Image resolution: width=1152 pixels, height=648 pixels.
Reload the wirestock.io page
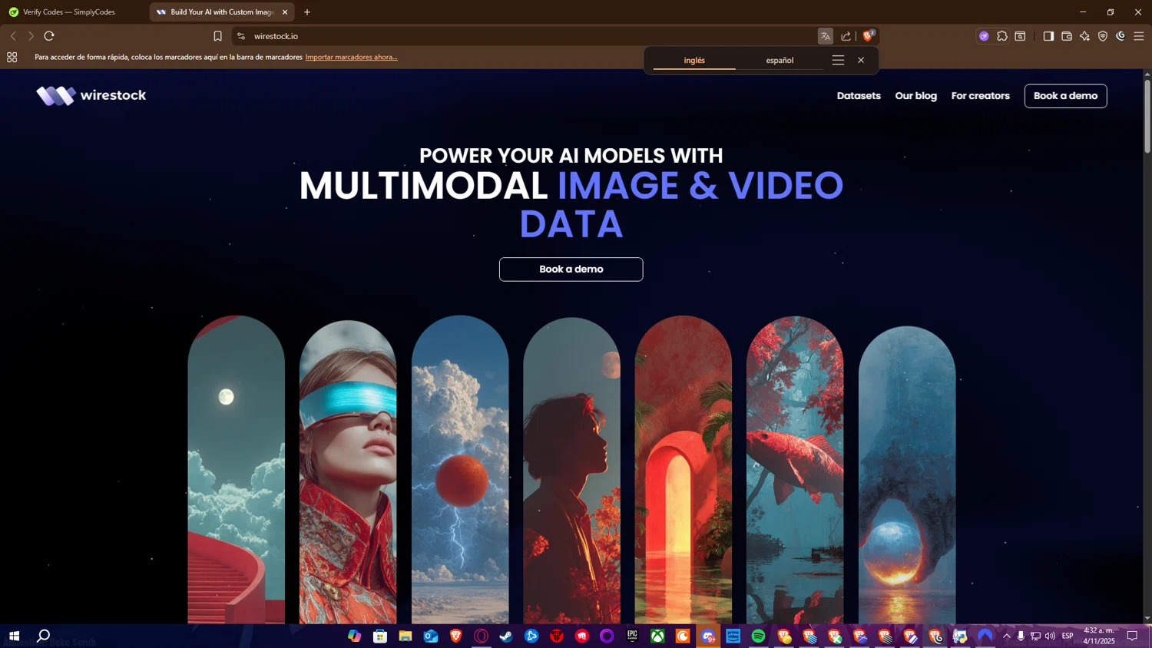(49, 36)
